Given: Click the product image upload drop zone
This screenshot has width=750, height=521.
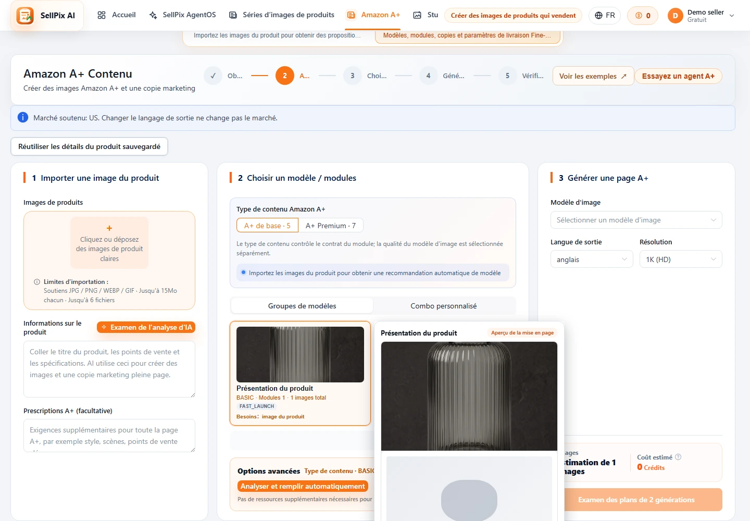Looking at the screenshot, I should [x=109, y=243].
